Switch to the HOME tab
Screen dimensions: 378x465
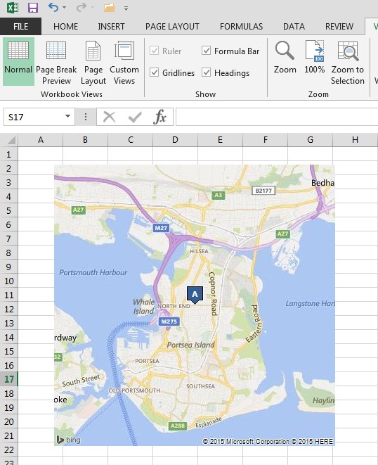point(66,27)
